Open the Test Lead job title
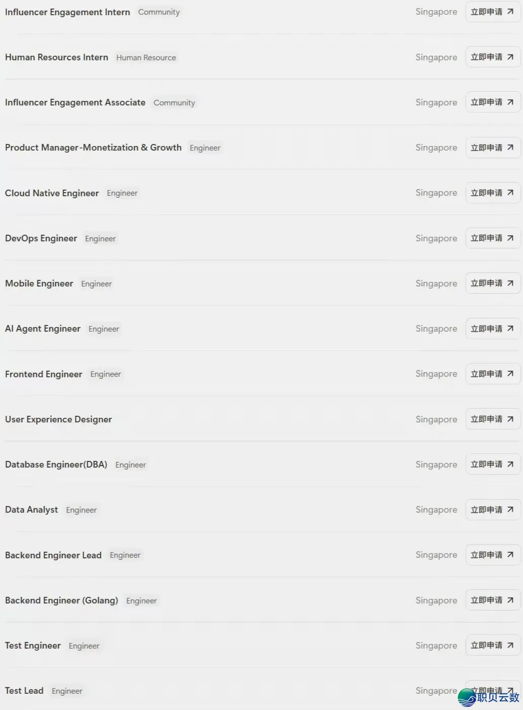523x710 pixels. (24, 691)
